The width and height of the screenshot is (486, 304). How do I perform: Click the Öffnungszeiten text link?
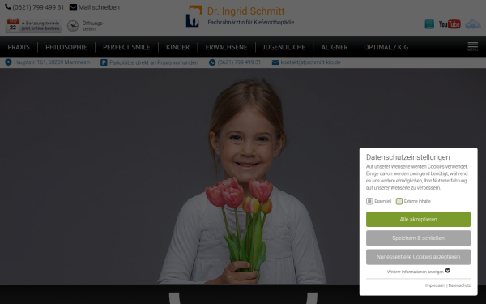click(x=92, y=26)
